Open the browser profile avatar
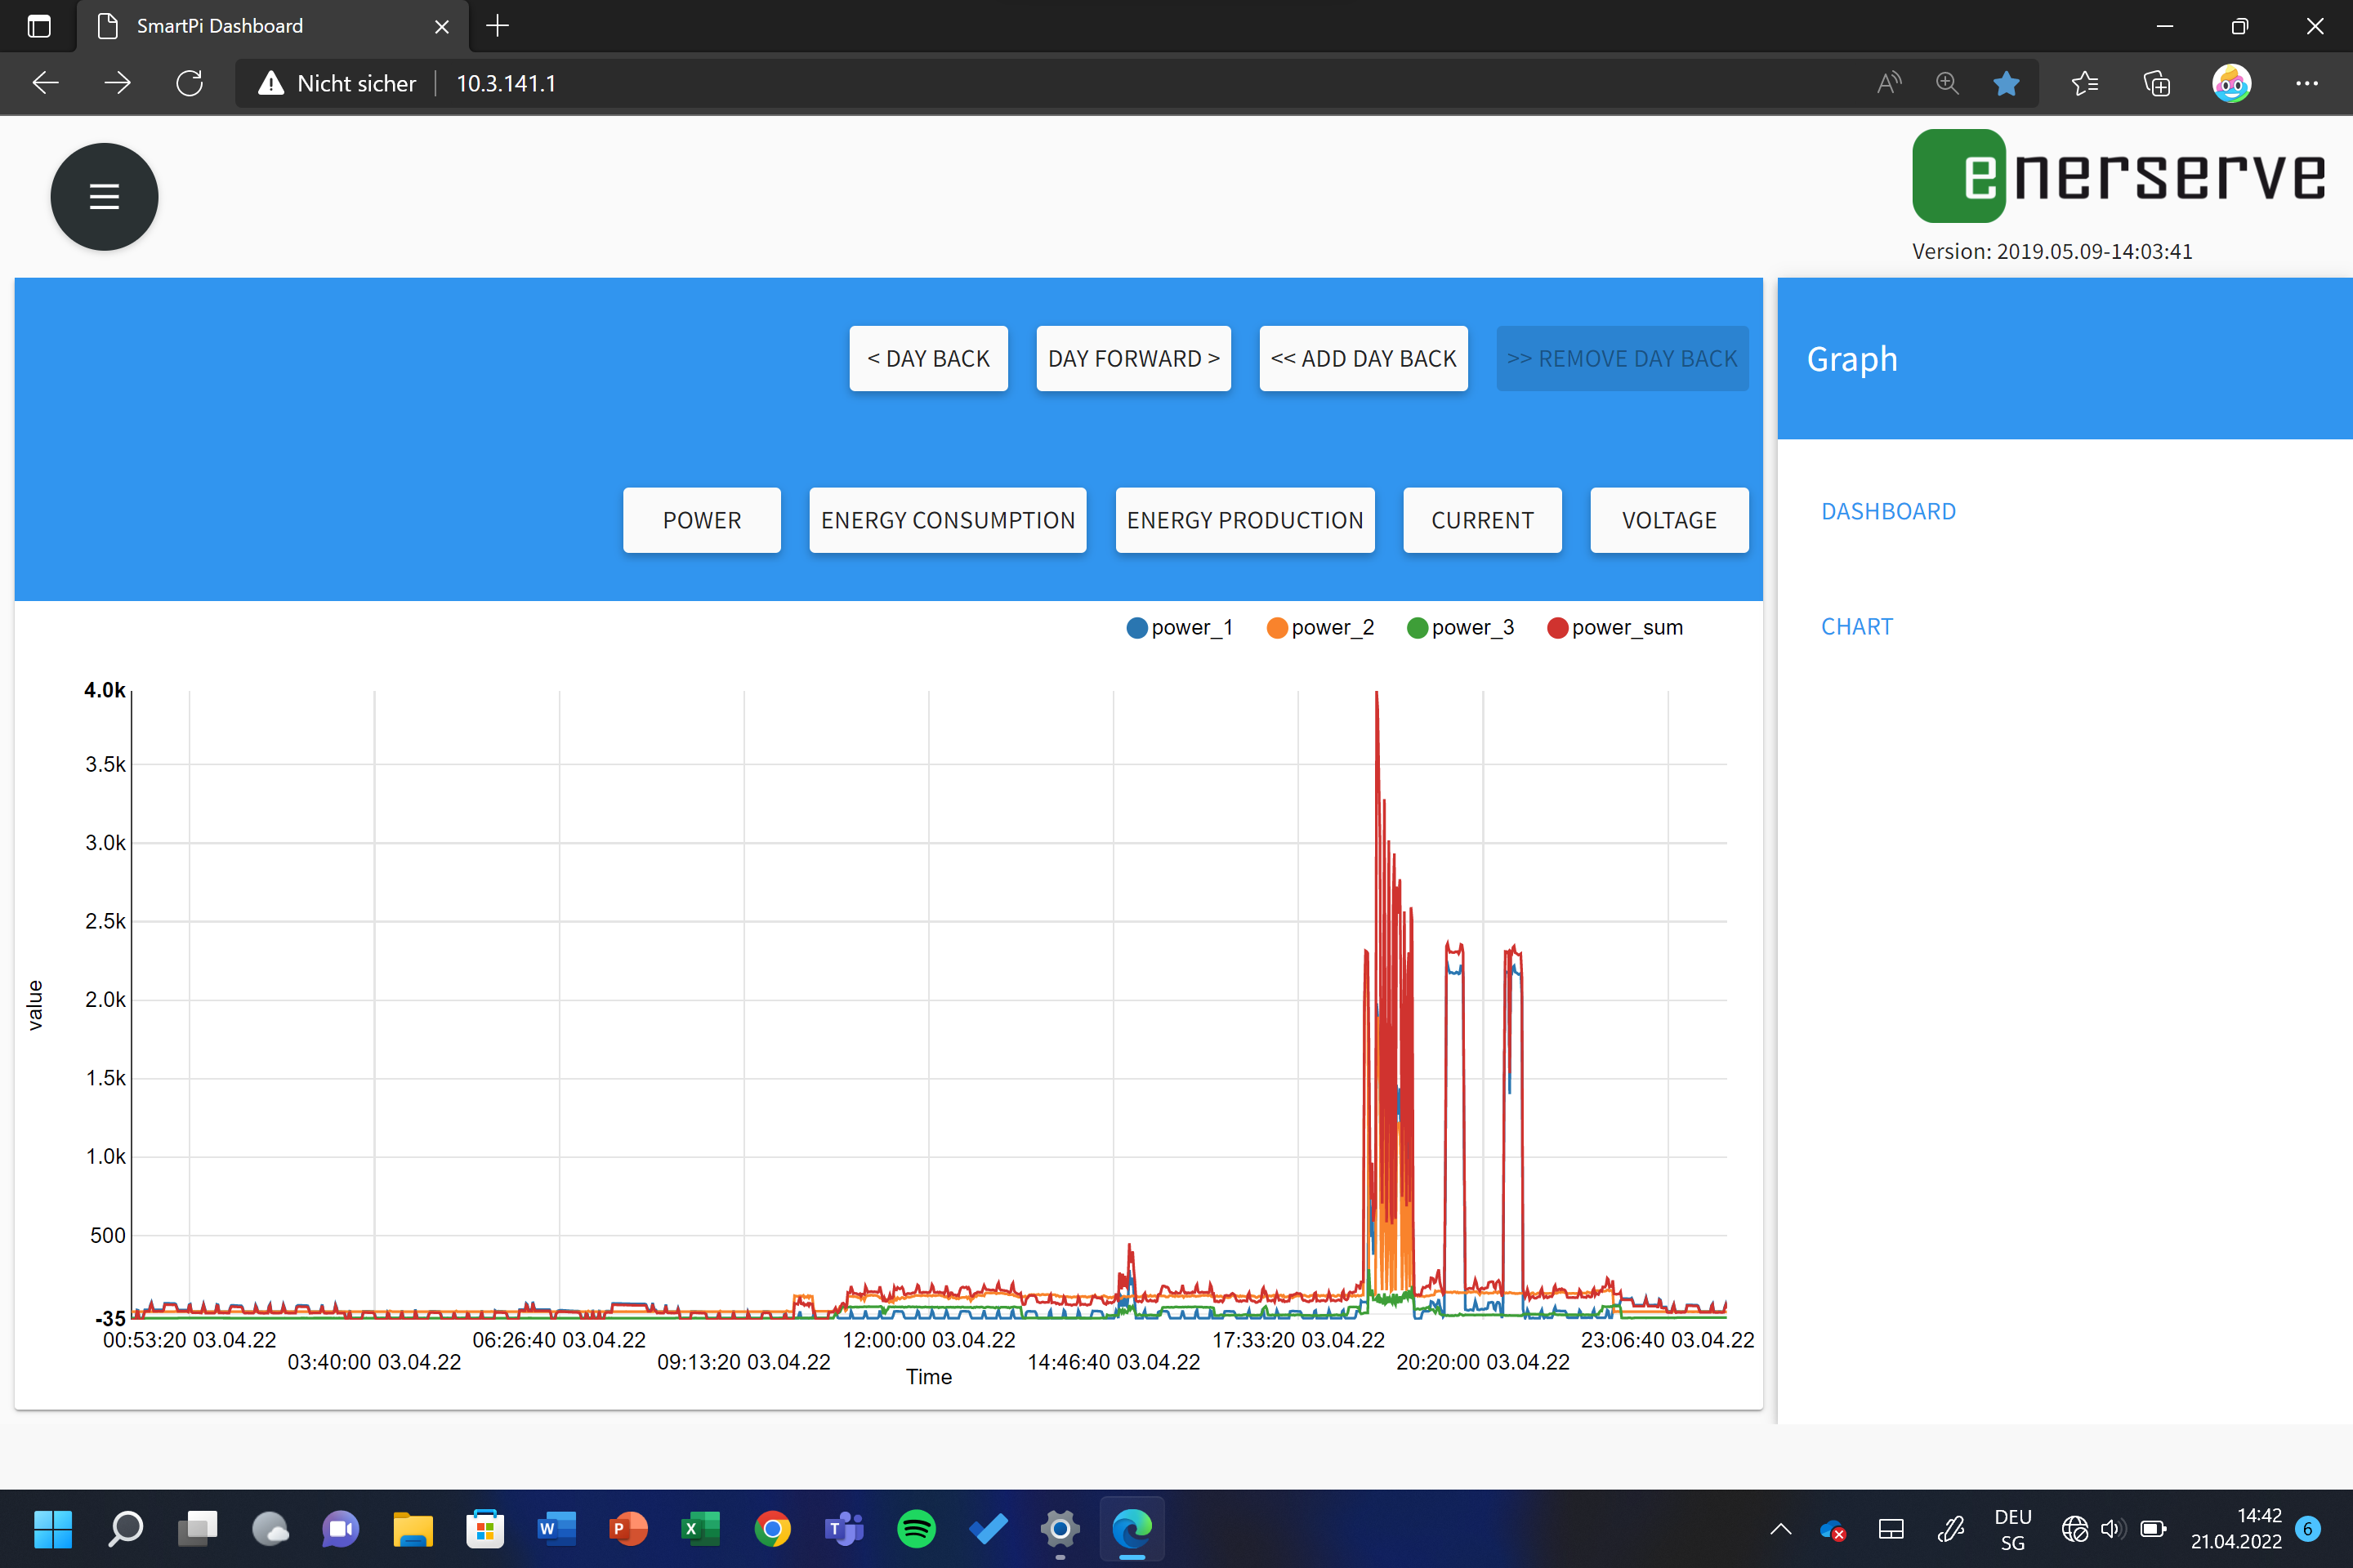The width and height of the screenshot is (2353, 1568). click(2231, 83)
